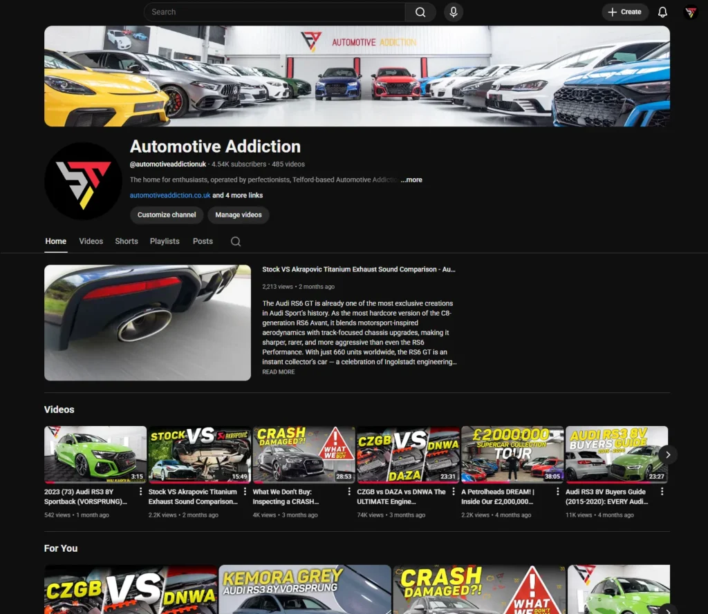This screenshot has width=708, height=614.
Task: Switch to the Videos tab
Action: 91,241
